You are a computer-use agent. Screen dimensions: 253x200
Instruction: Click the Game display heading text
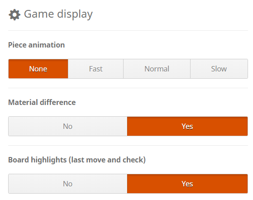[58, 14]
